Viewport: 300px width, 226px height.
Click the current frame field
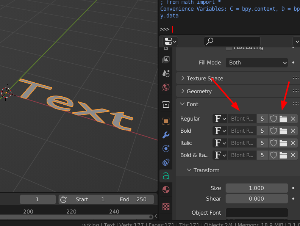click(38, 199)
